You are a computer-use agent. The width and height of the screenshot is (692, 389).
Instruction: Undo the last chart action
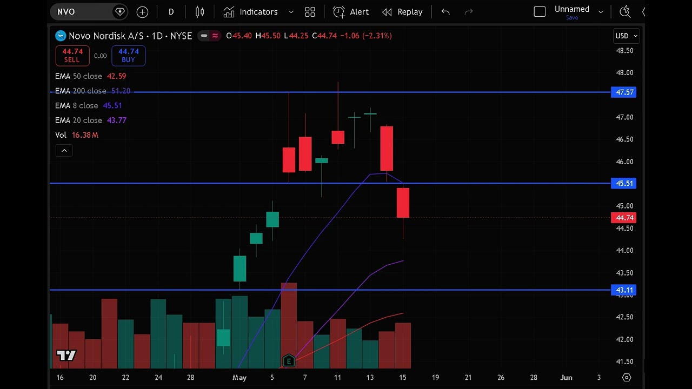click(445, 12)
